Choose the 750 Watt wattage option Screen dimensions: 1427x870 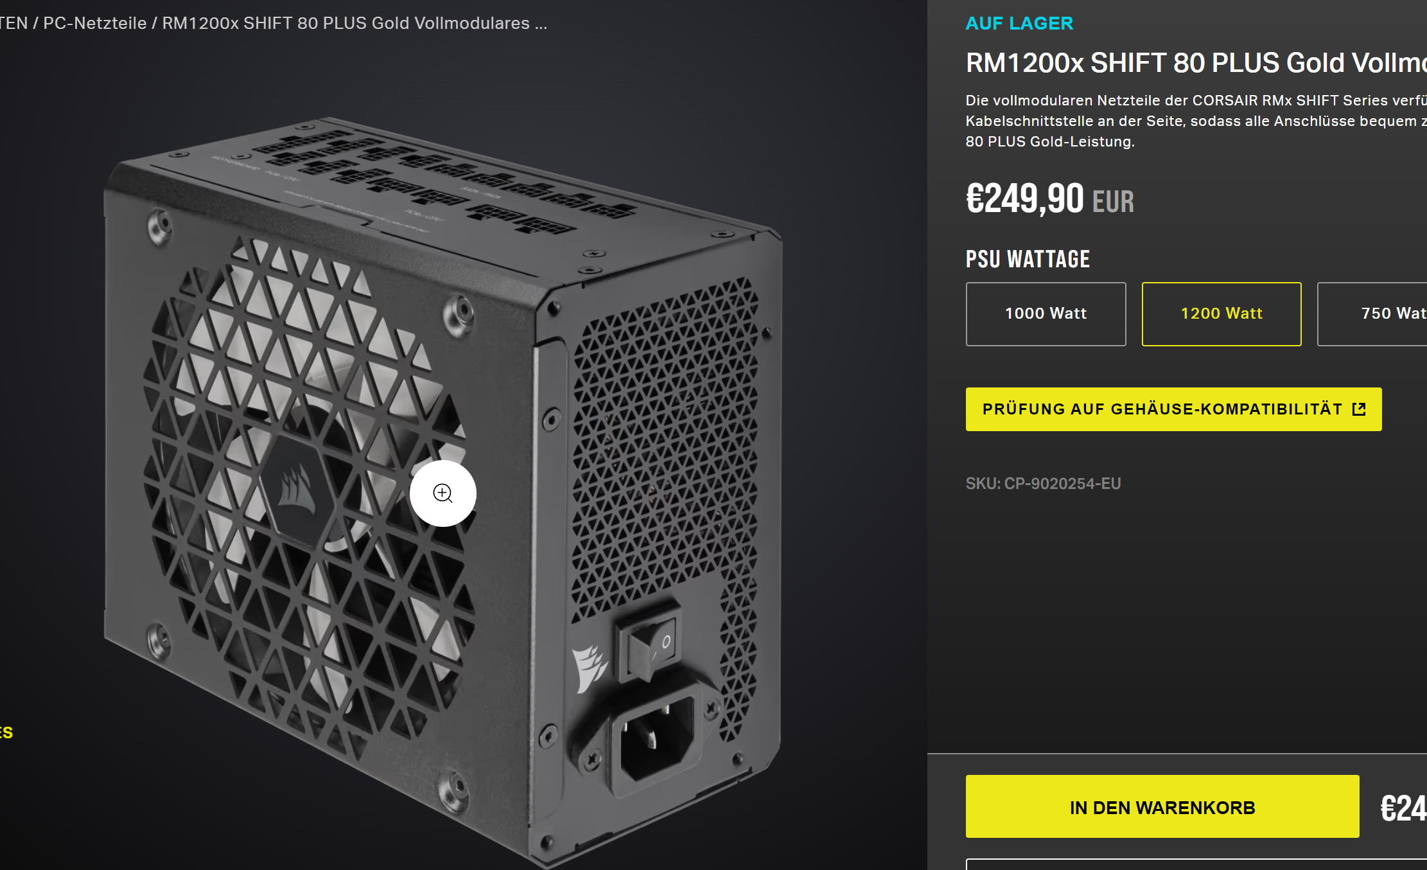point(1372,314)
